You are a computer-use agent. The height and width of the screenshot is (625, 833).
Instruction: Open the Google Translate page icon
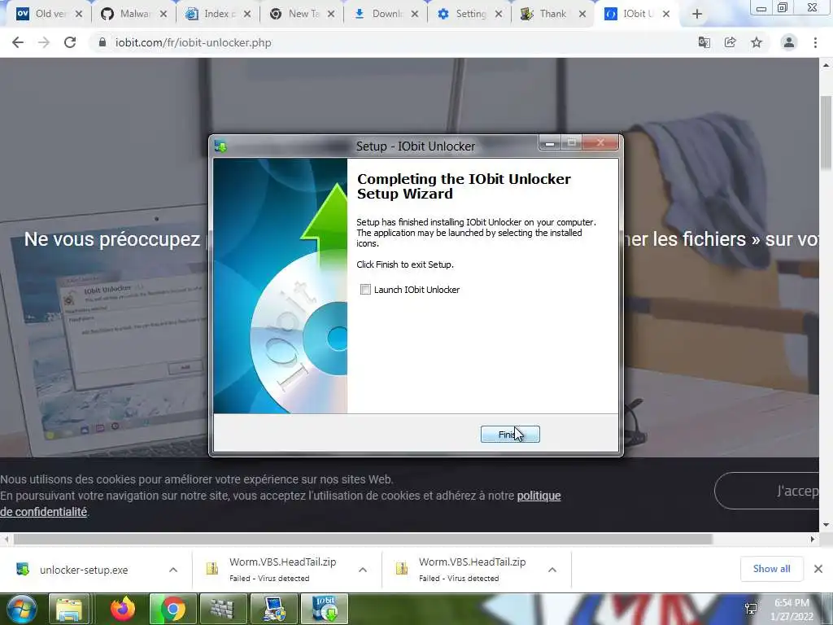click(x=704, y=42)
